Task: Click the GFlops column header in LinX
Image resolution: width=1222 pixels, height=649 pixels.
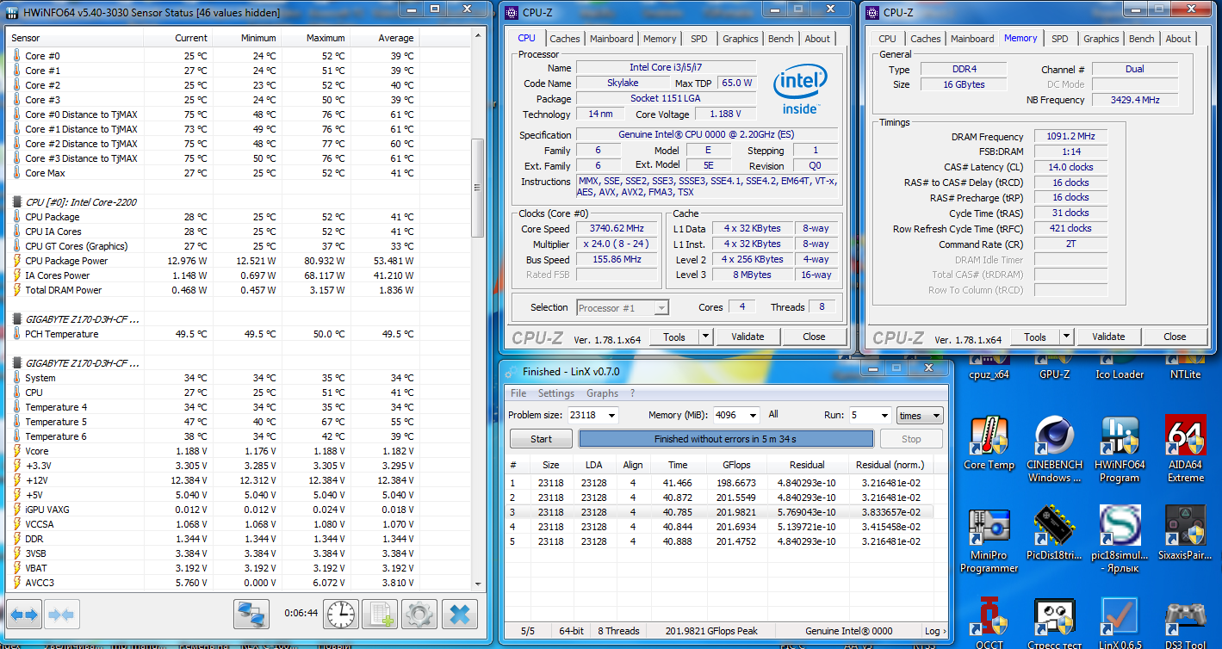Action: click(x=737, y=465)
